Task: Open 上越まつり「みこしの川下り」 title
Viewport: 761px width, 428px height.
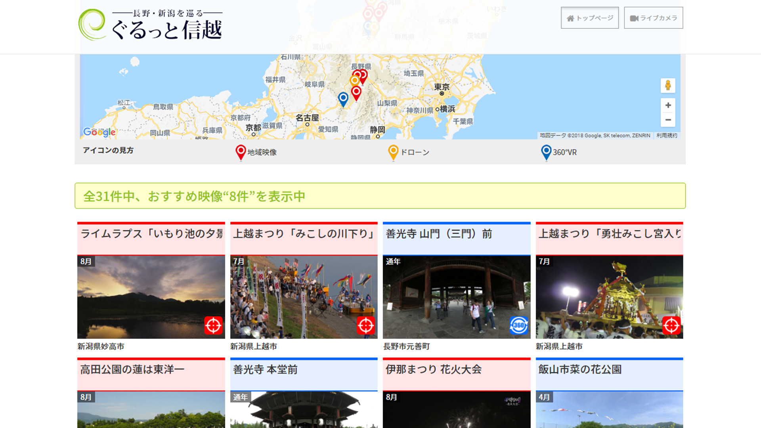Action: (304, 234)
